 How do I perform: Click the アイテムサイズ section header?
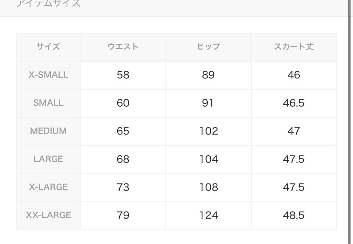pos(49,3)
